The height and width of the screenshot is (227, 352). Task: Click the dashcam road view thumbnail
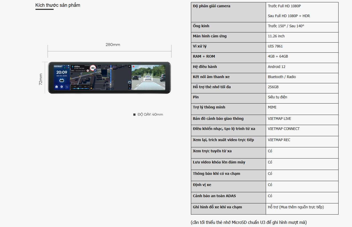(148, 77)
